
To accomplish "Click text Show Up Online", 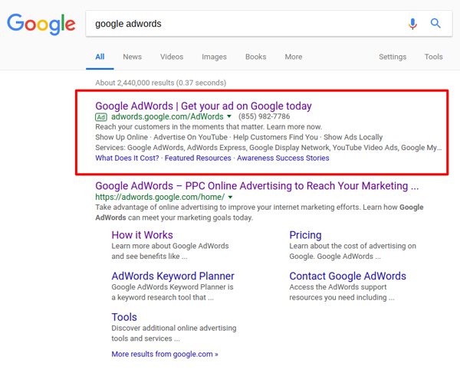I will tap(121, 137).
